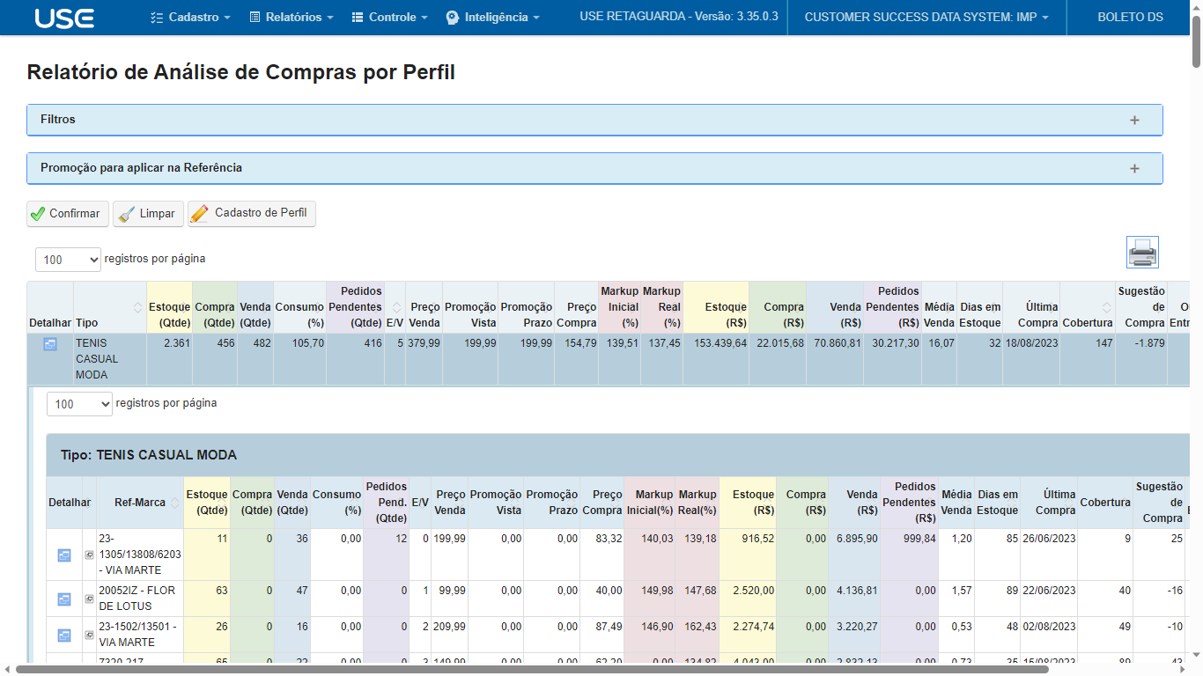Open top registros por página dropdown
The height and width of the screenshot is (676, 1203).
(x=69, y=260)
